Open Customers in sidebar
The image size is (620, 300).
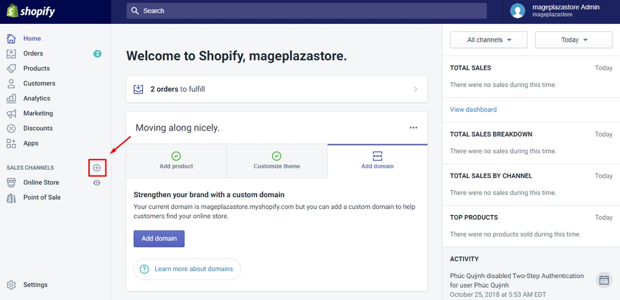(39, 83)
